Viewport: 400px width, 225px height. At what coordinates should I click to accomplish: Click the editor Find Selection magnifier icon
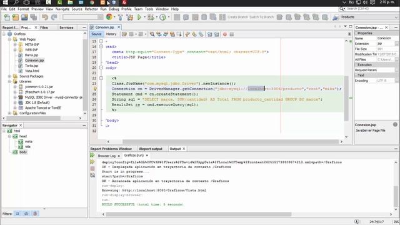[152, 34]
